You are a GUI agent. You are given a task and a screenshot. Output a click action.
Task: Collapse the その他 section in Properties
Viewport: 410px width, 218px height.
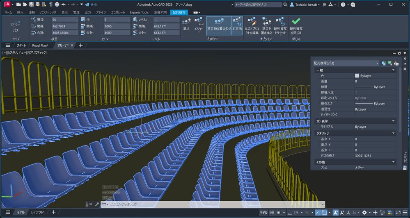(393, 162)
